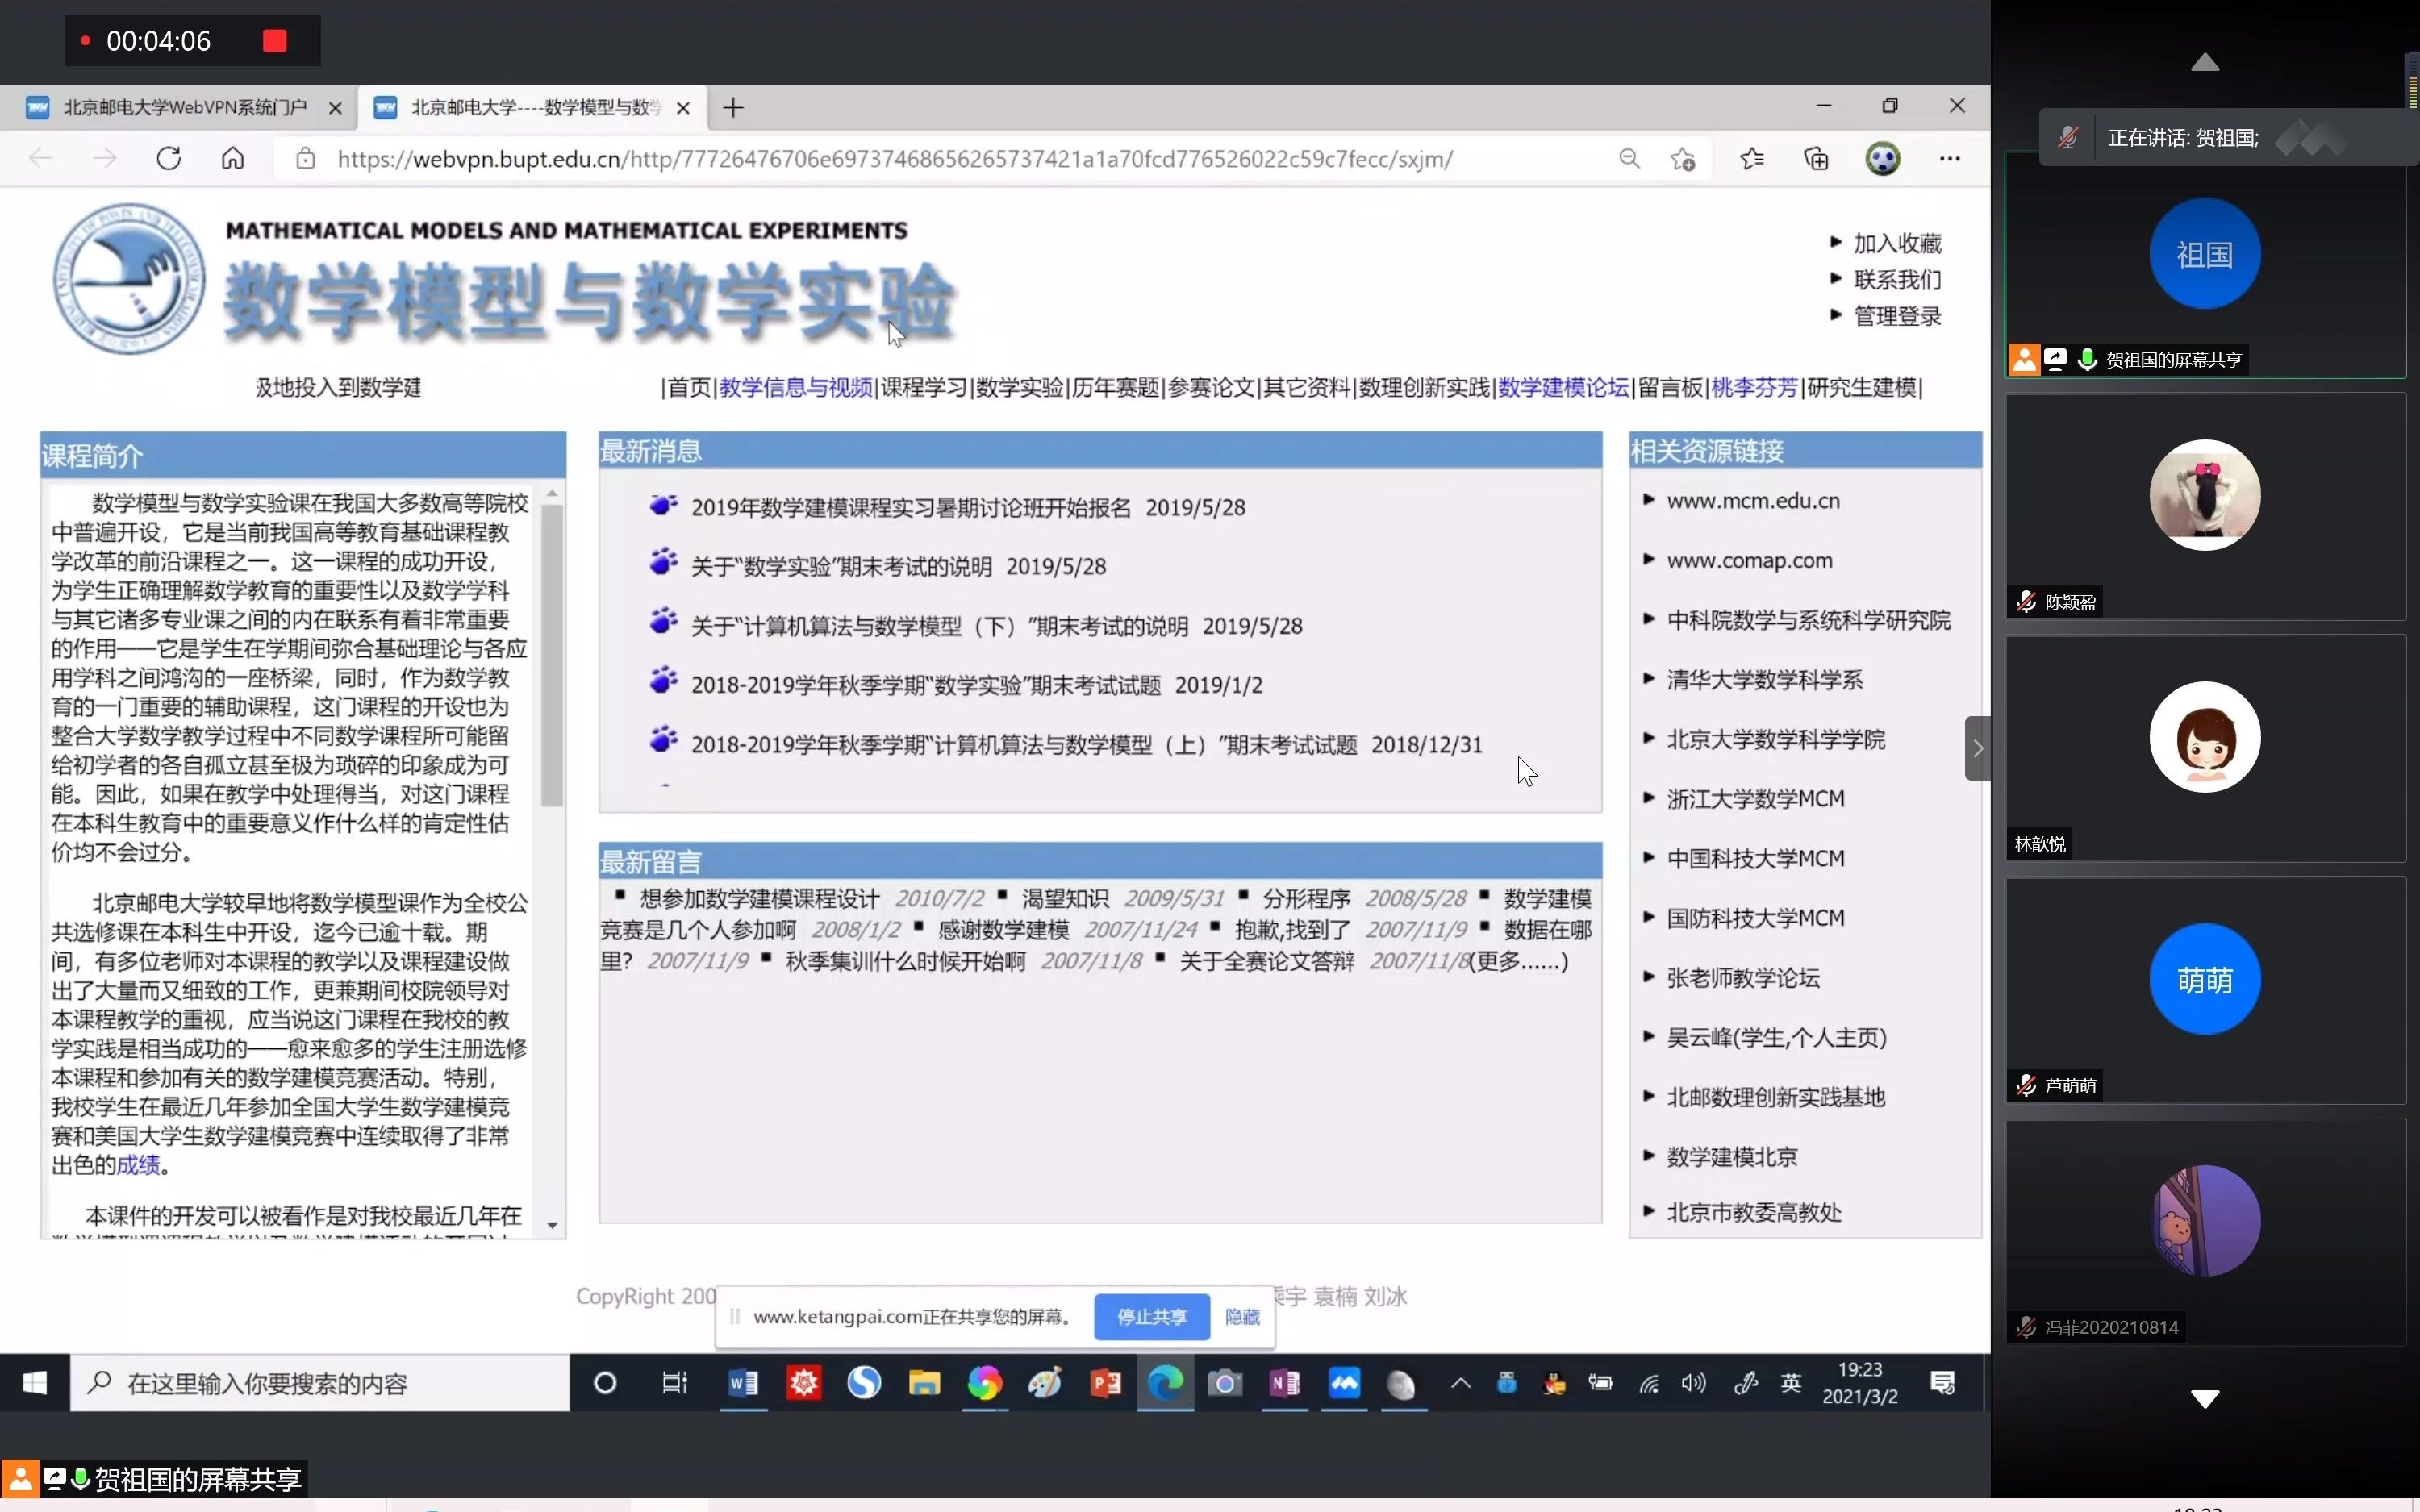Open the 留言板 navigation menu item
Image resolution: width=2420 pixels, height=1512 pixels.
1671,388
